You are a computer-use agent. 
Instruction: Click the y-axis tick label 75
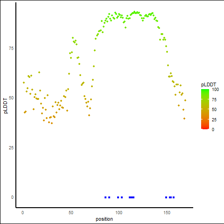[x=11, y=49]
